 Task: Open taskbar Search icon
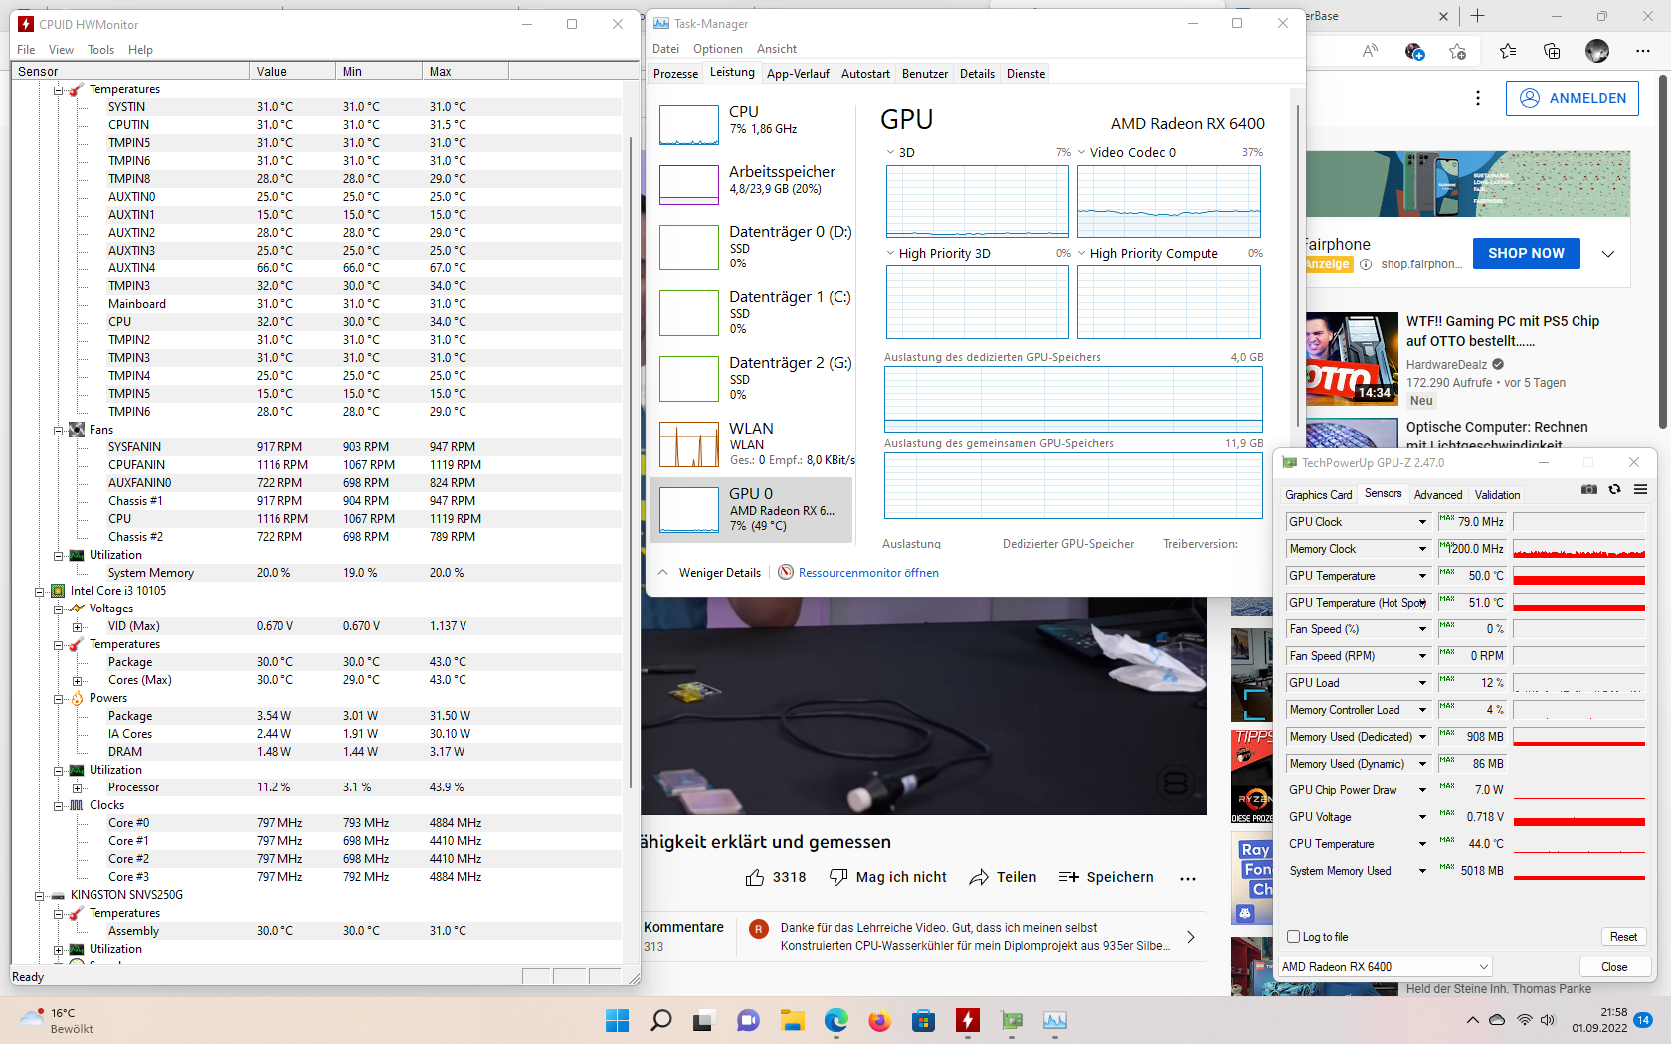tap(660, 1020)
